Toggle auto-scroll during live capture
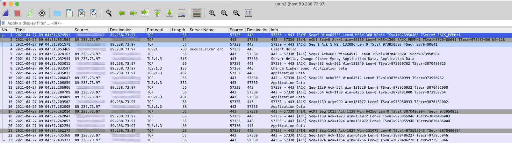 (182, 13)
